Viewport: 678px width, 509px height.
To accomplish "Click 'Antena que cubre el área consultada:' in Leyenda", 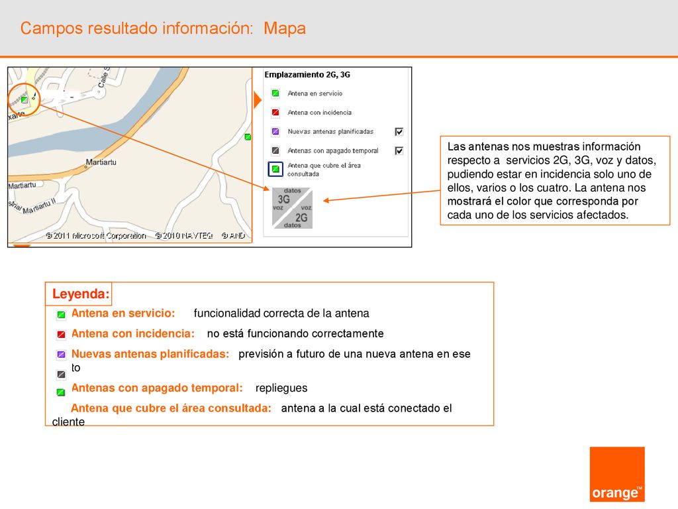I will 171,408.
